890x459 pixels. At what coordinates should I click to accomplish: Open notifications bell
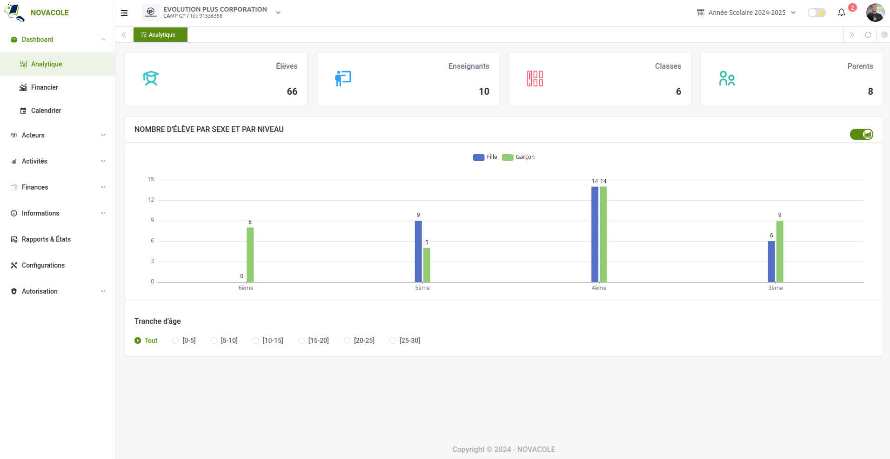842,13
